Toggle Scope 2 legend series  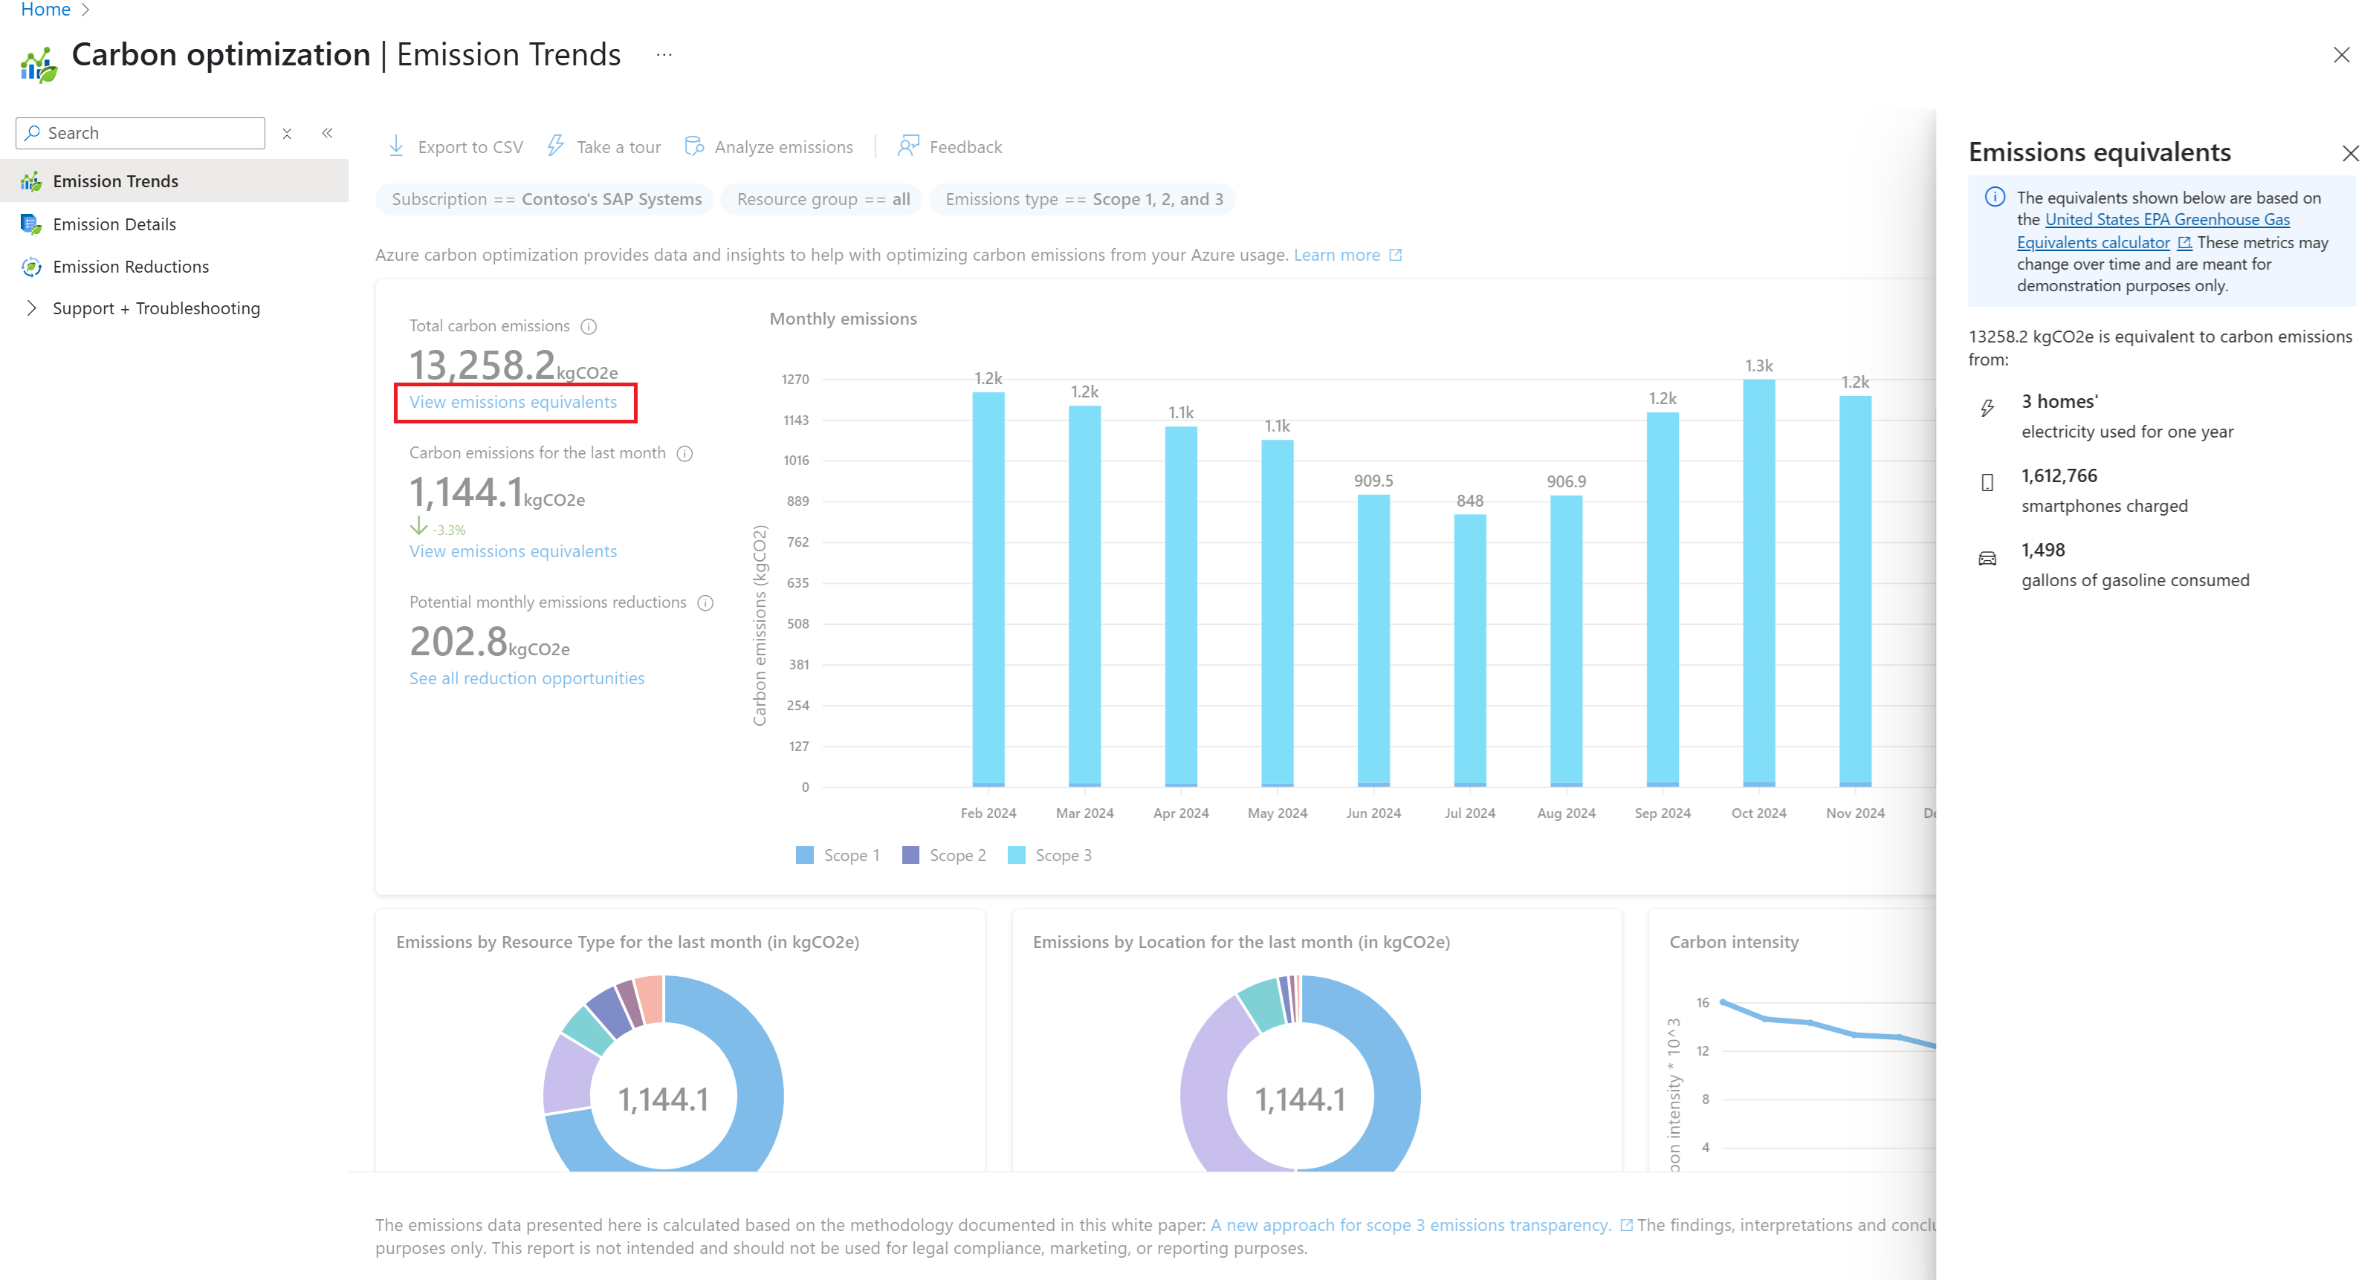[944, 855]
